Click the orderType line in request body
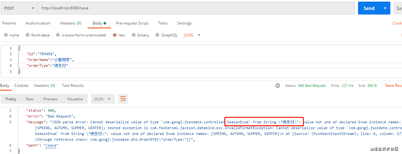The width and height of the screenshot is (402, 154). coord(48,66)
